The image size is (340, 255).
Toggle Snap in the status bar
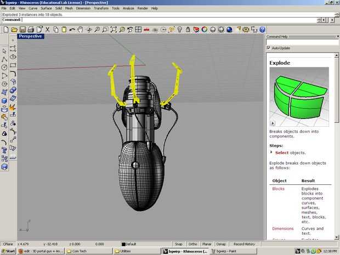(x=178, y=244)
